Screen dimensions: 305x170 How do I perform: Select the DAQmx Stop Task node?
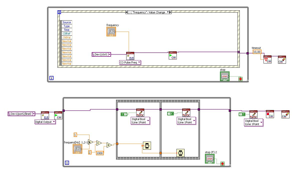pos(270,114)
